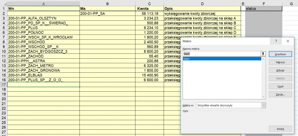Select cell with amount 58 113,18
The height and width of the screenshot is (136, 298).
150,13
